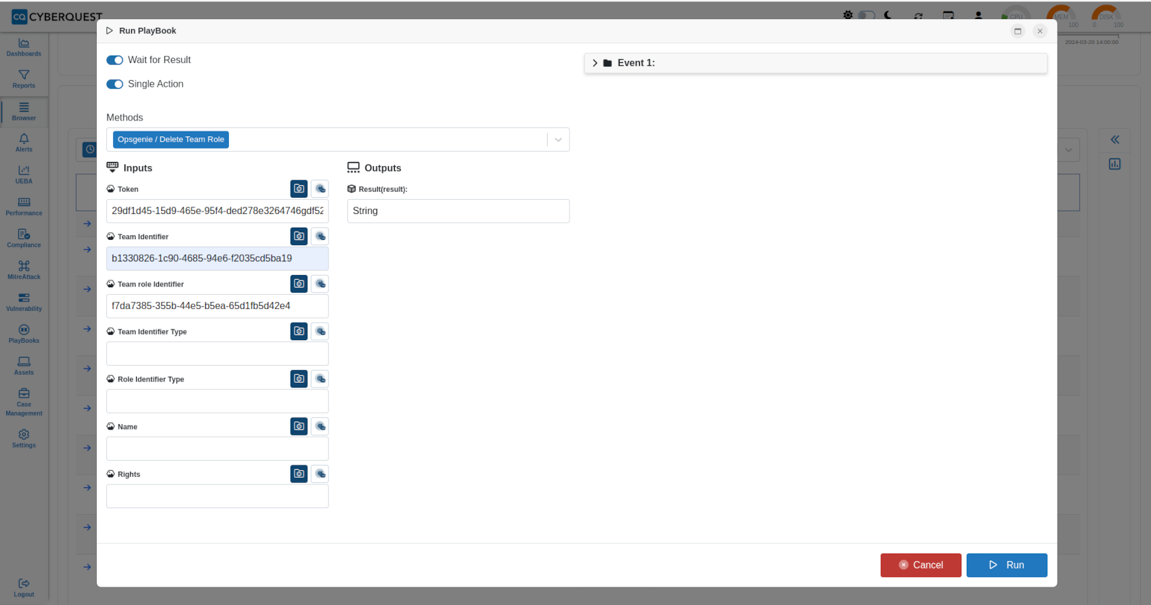Image resolution: width=1151 pixels, height=605 pixels.
Task: Close the Run PlayBook dialog
Action: [x=1040, y=31]
